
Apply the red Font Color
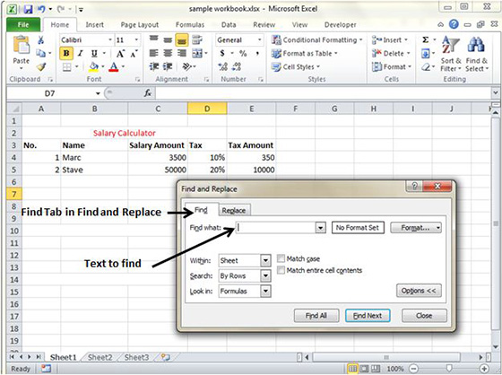(114, 66)
